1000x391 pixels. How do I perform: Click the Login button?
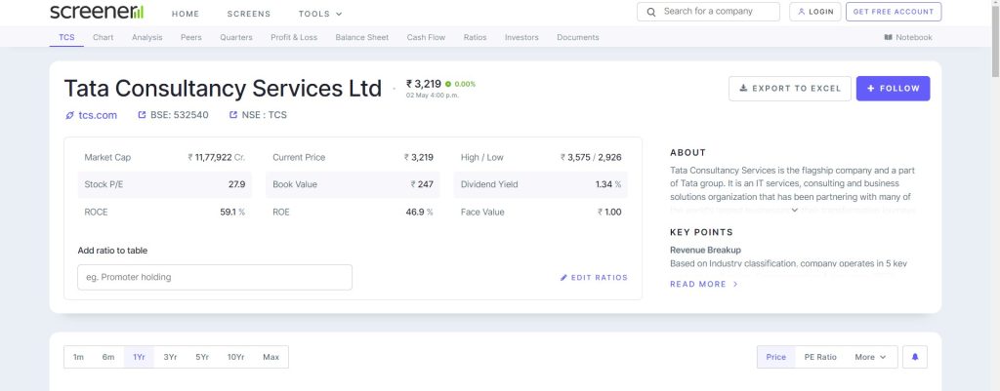815,12
